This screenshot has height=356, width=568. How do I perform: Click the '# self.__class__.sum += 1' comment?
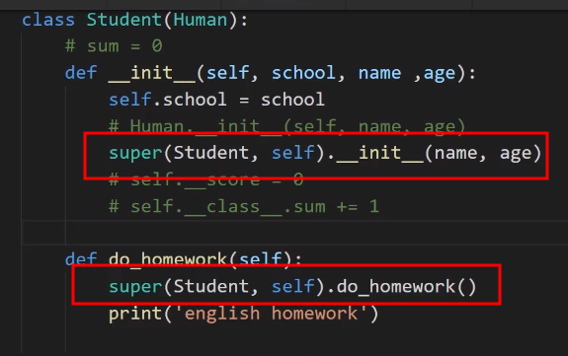(x=244, y=206)
